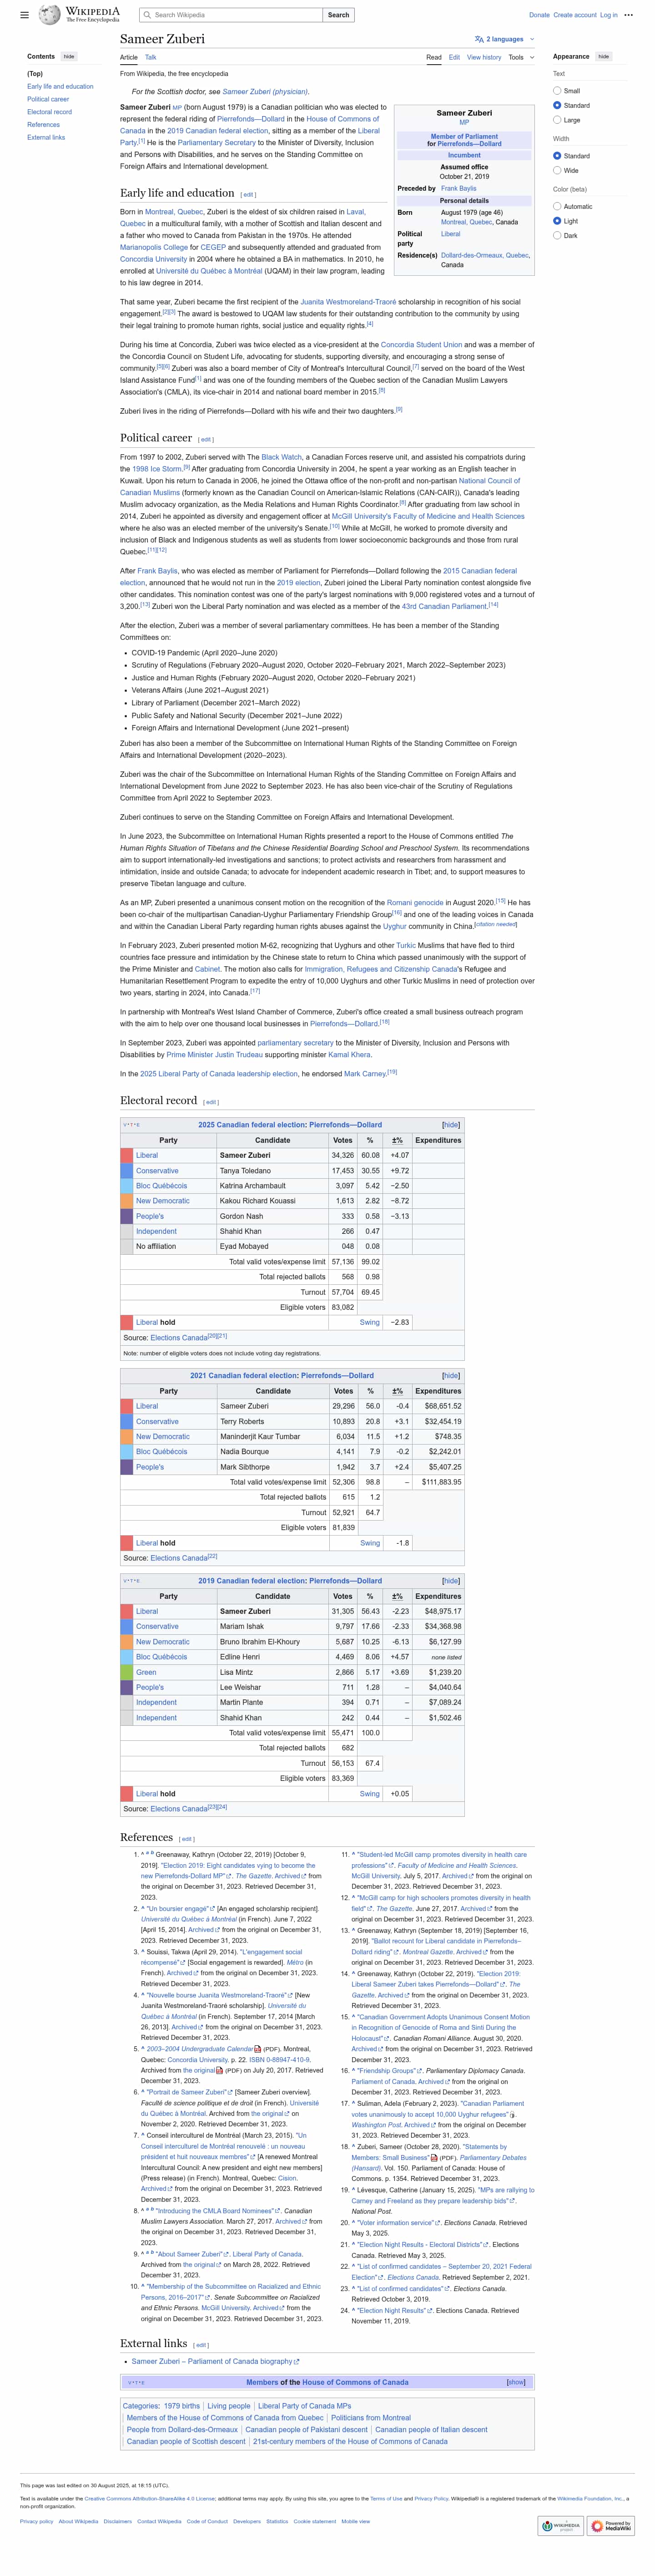Select the Standard text size option
Image resolution: width=655 pixels, height=2576 pixels.
(557, 105)
